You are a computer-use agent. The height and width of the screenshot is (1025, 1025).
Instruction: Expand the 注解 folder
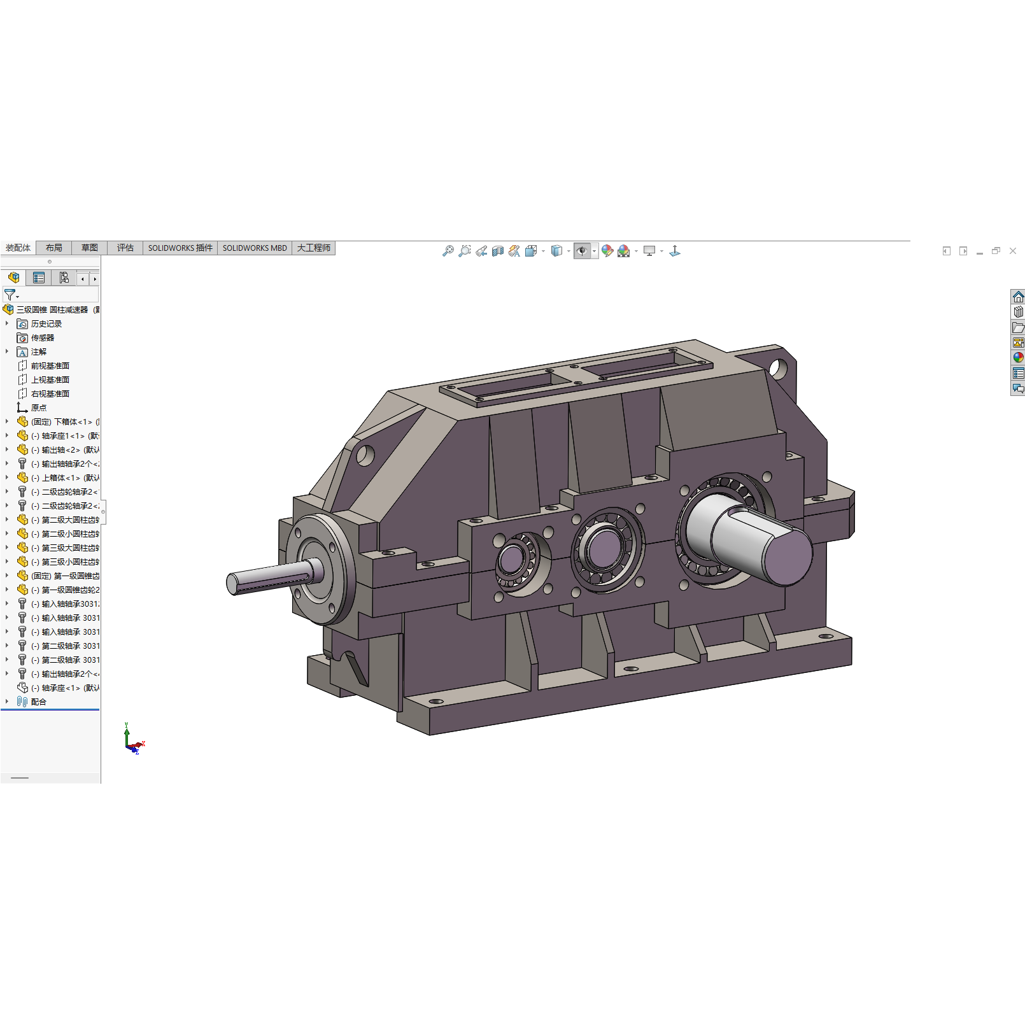pyautogui.click(x=7, y=351)
